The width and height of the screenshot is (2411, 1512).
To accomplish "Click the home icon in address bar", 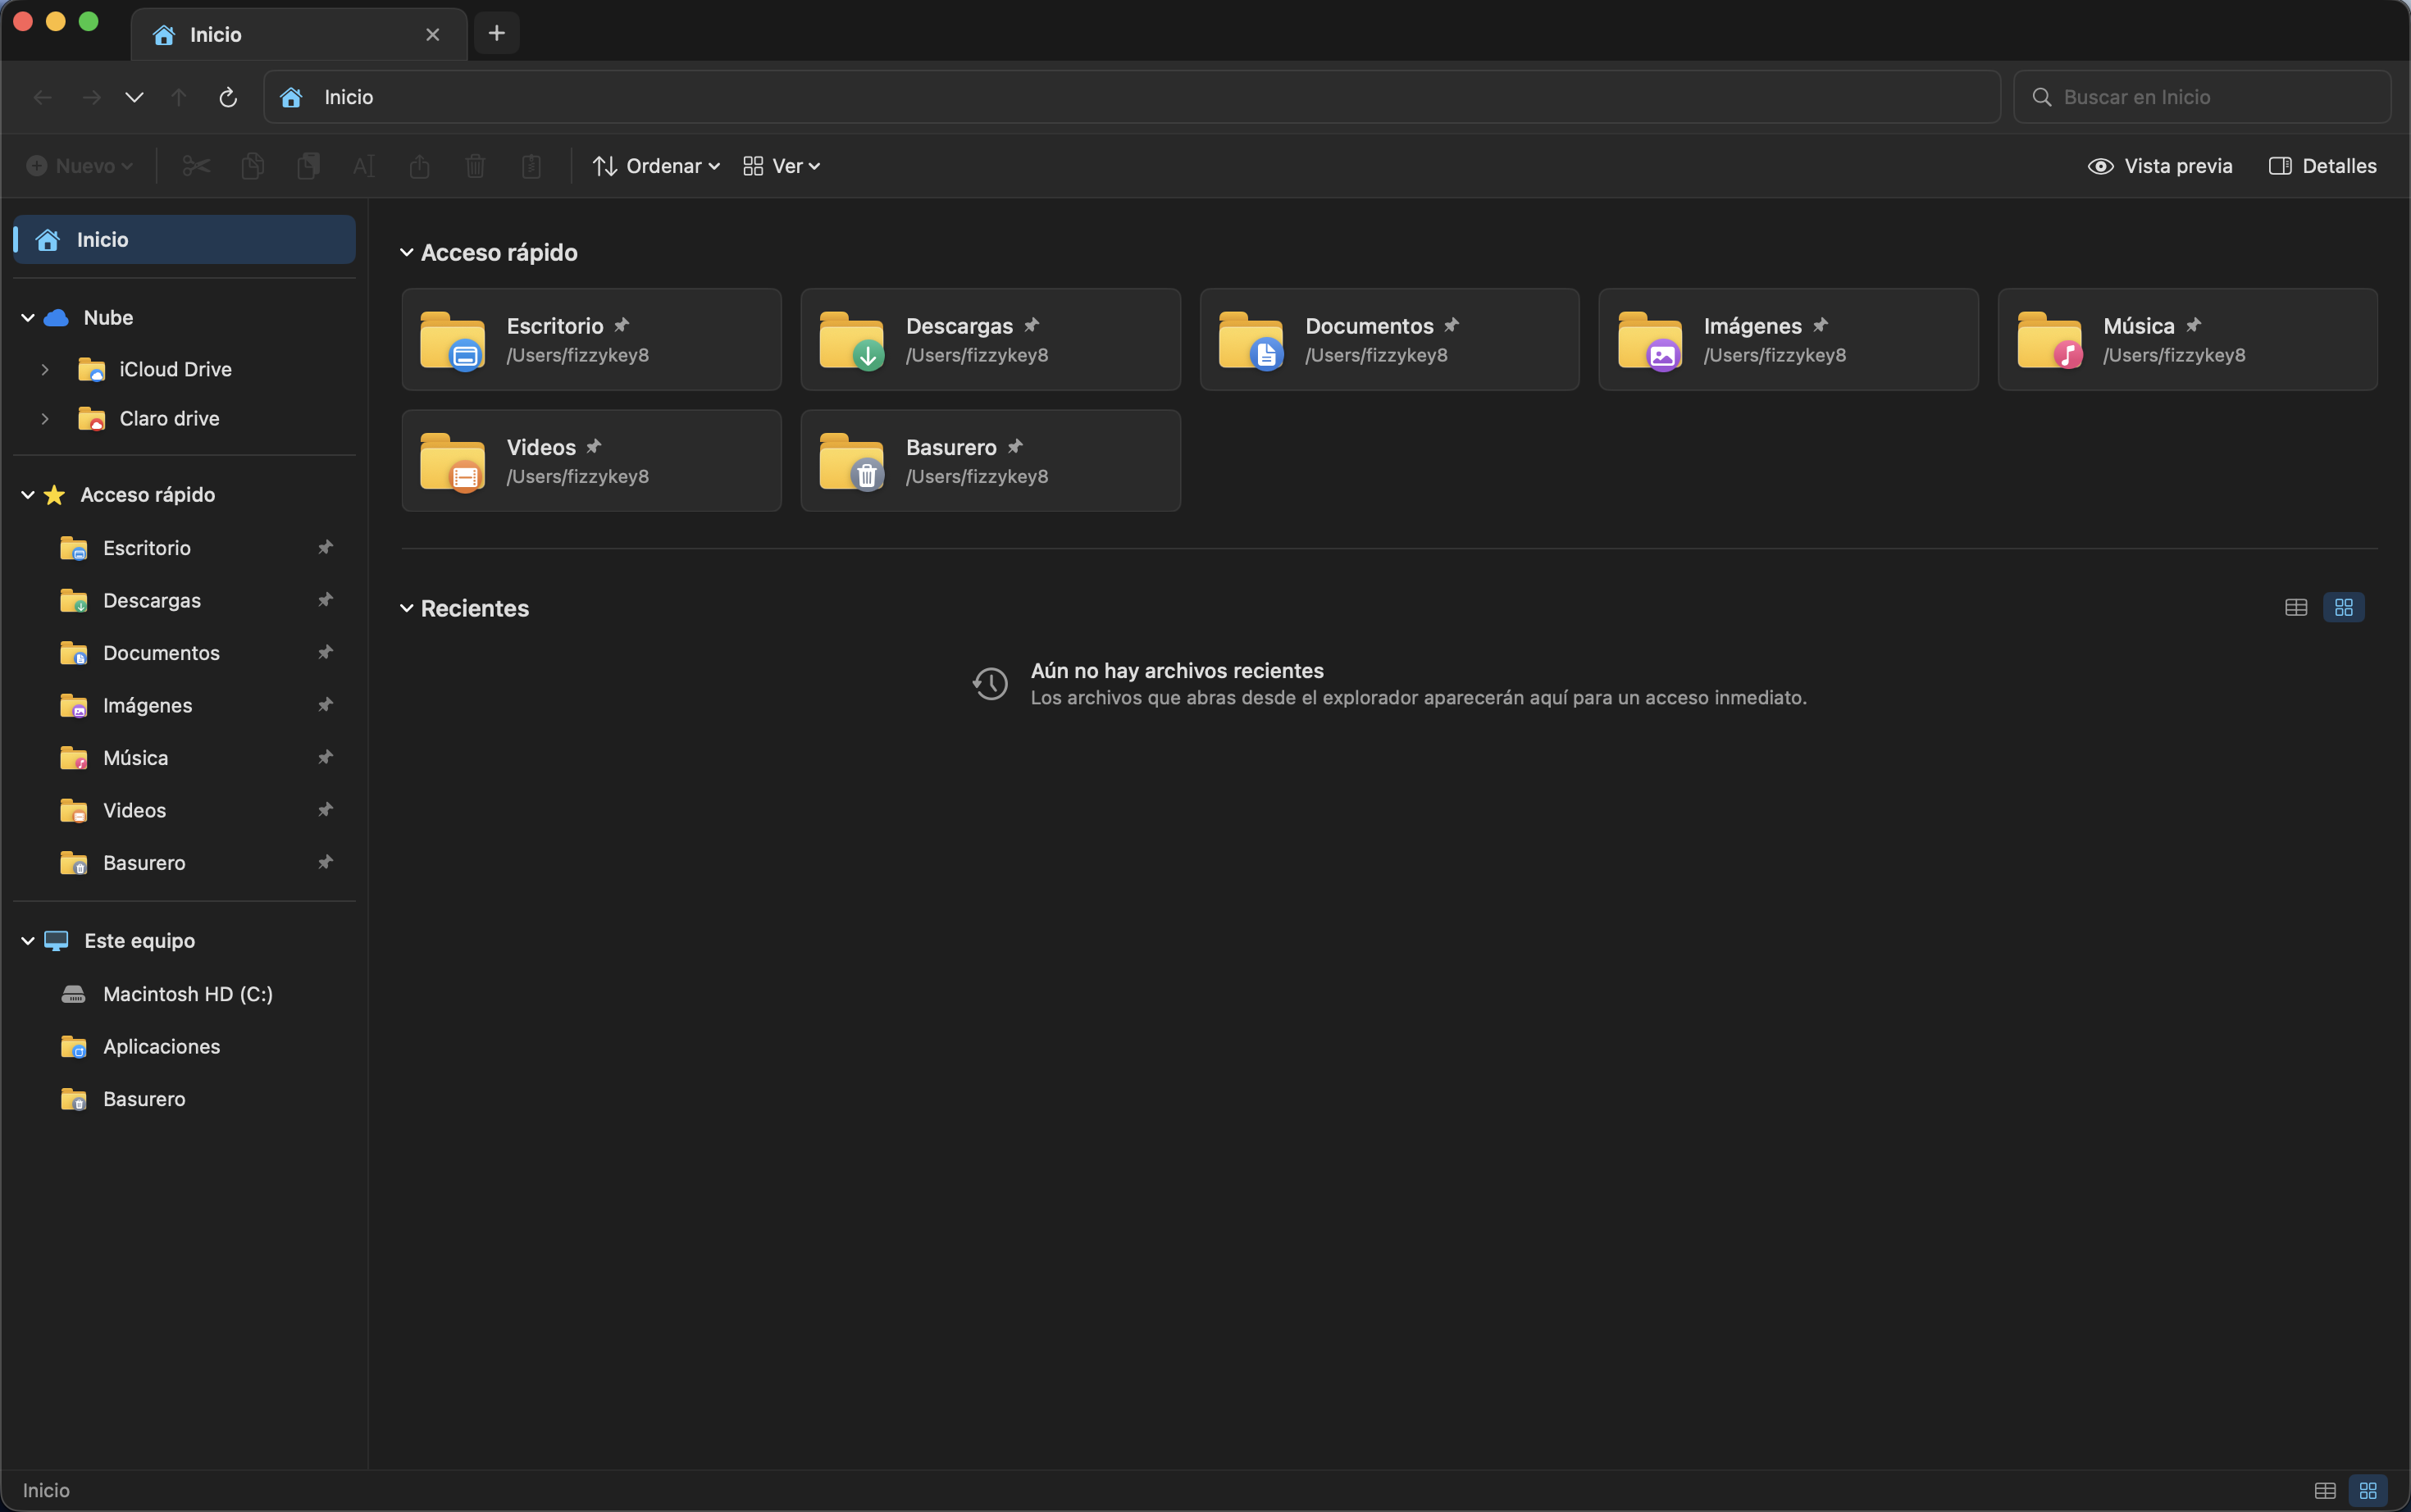I will pos(291,97).
